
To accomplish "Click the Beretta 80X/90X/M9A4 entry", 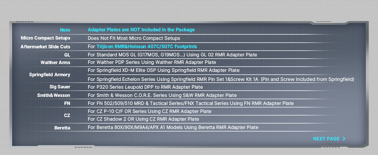I will point(173,127).
